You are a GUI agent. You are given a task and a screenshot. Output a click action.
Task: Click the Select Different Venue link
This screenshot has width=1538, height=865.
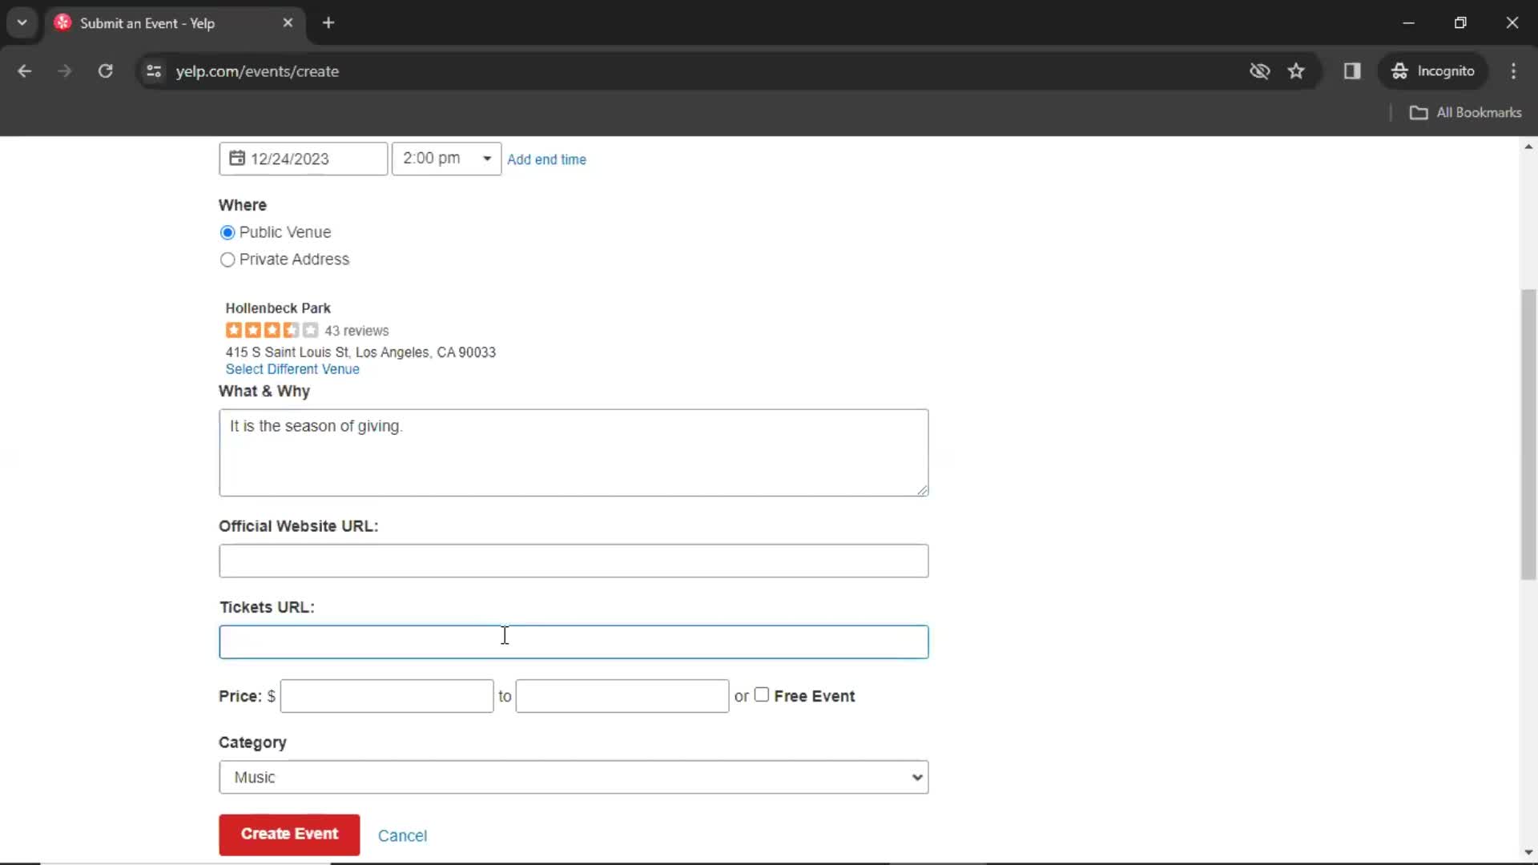tap(292, 368)
